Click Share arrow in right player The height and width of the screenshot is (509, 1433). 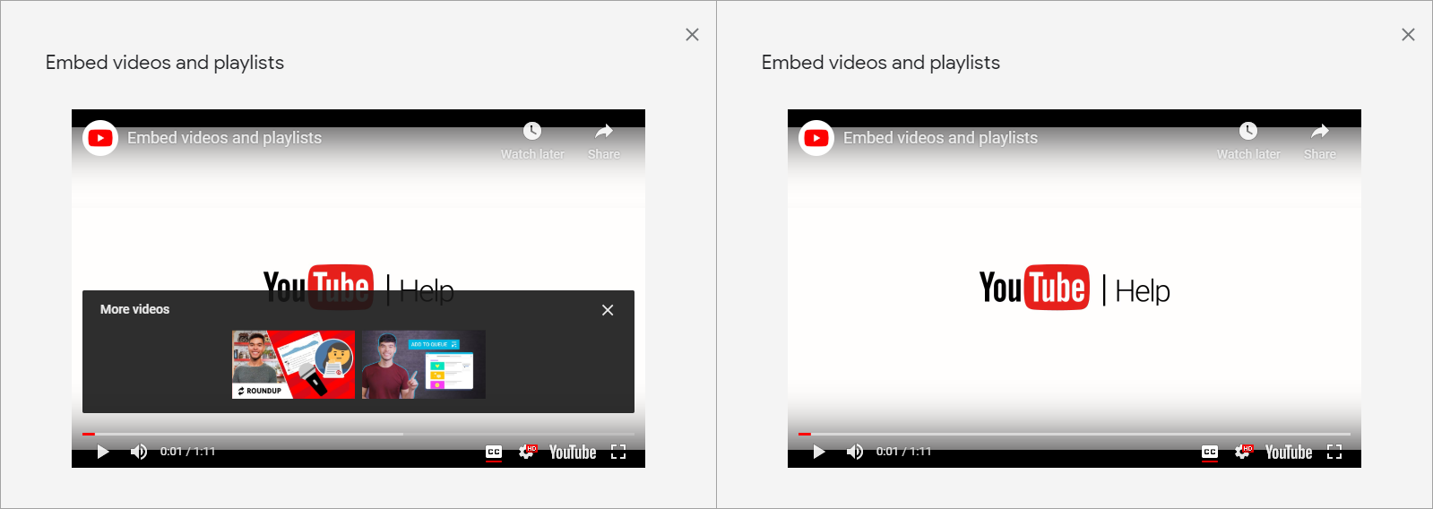(x=1320, y=131)
